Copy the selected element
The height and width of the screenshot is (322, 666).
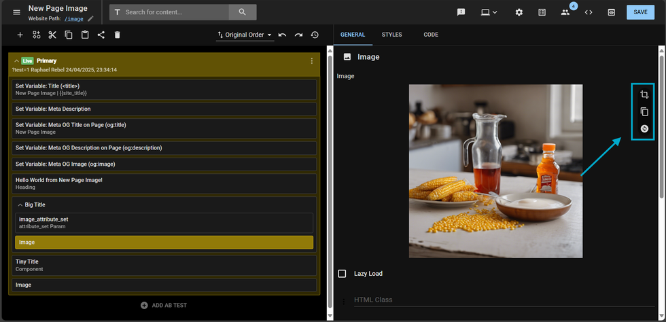[69, 35]
